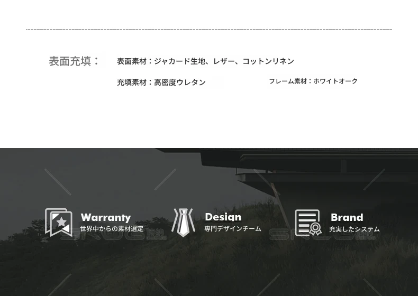Select the Warranty heading text
This screenshot has width=418, height=296.
click(x=105, y=217)
